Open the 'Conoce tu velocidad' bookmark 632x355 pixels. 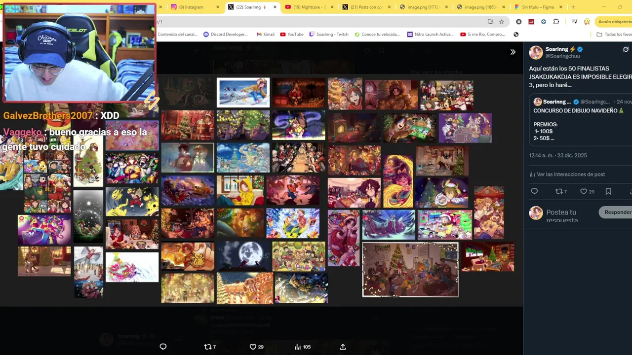[x=377, y=35]
